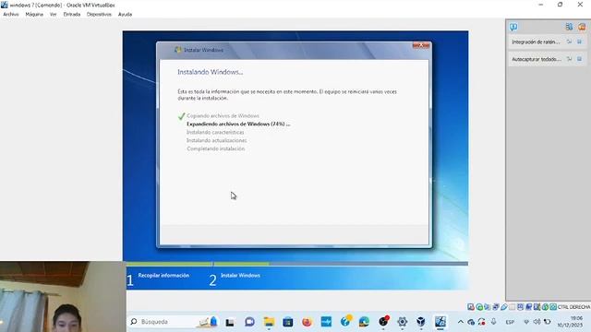Launch Microsoft Edge from the taskbar
The width and height of the screenshot is (591, 332).
[x=364, y=322]
